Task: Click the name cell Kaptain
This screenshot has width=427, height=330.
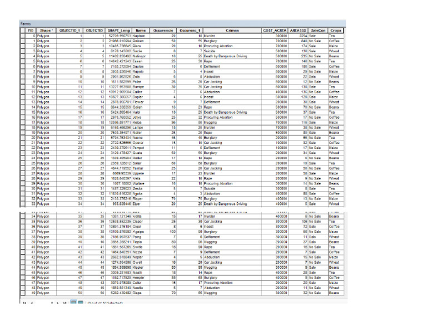Action: [x=141, y=36]
